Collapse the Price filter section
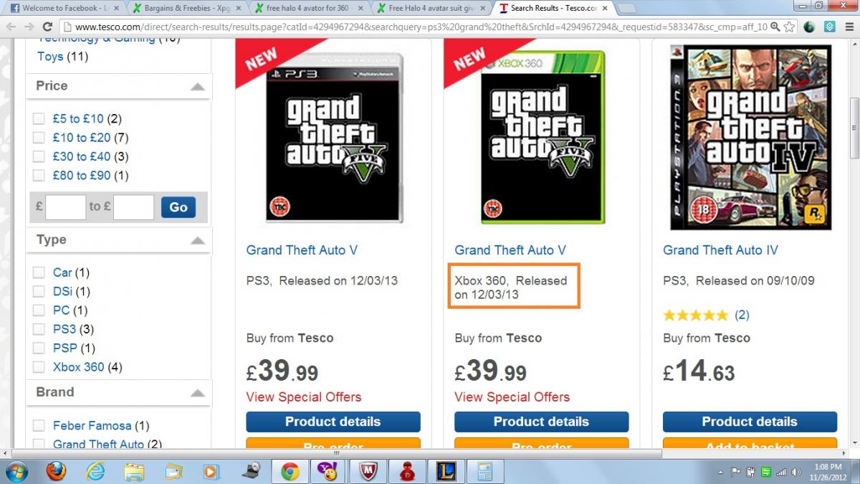 pyautogui.click(x=197, y=87)
